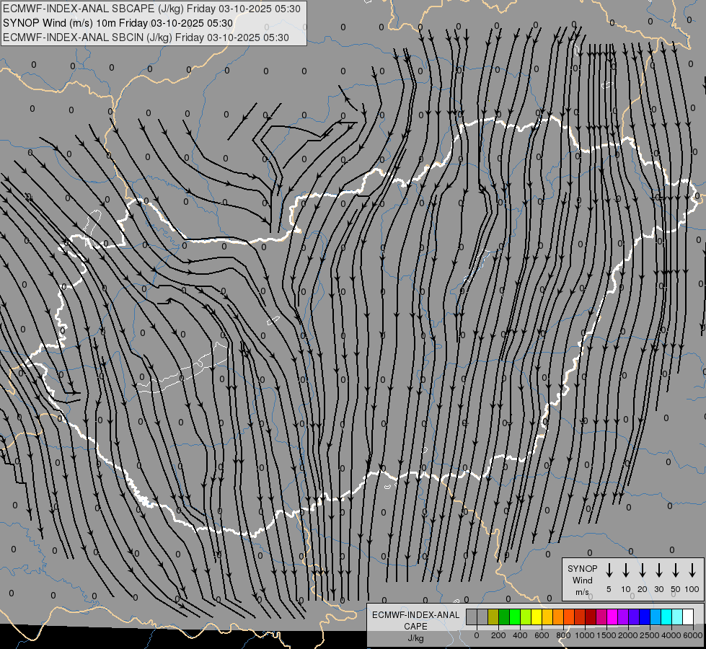This screenshot has height=649, width=706.
Task: Click the first gray CAPE swatch below 0
Action: point(472,617)
